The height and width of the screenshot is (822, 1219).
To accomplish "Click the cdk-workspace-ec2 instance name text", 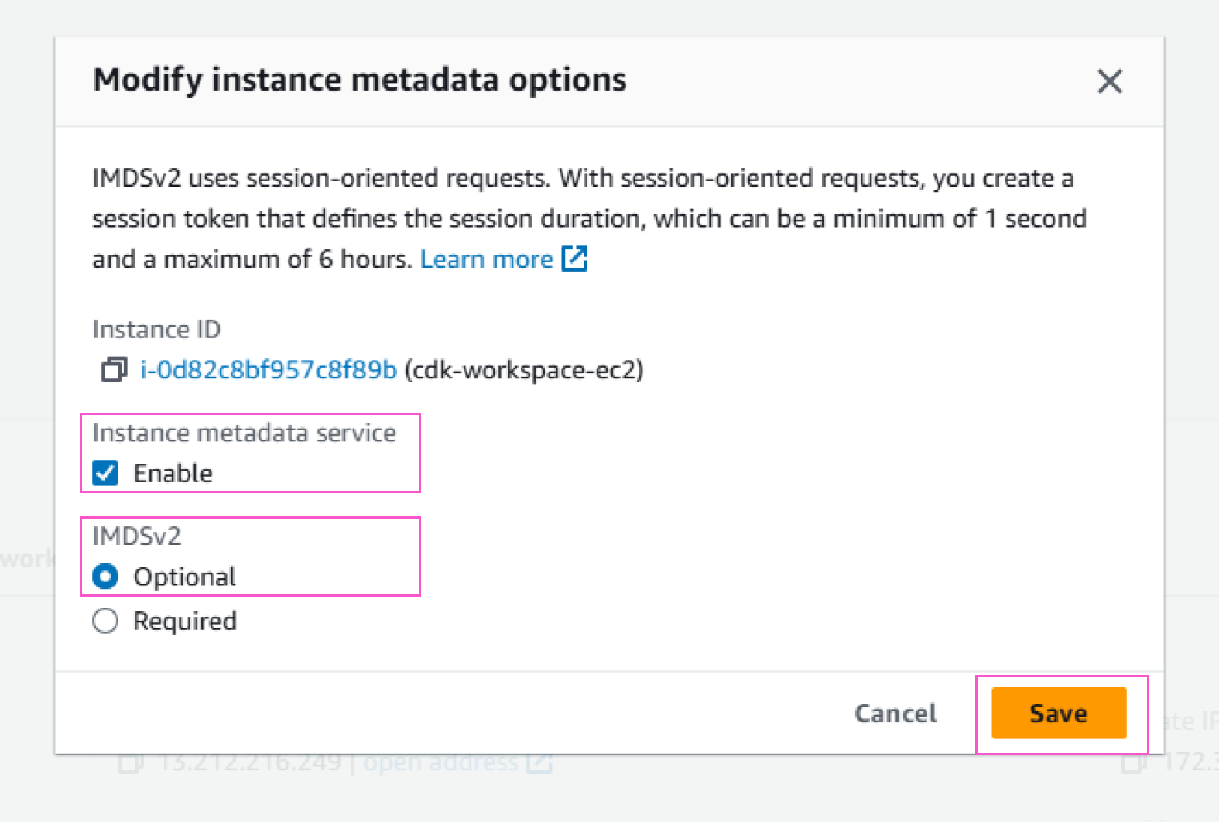I will 524,370.
